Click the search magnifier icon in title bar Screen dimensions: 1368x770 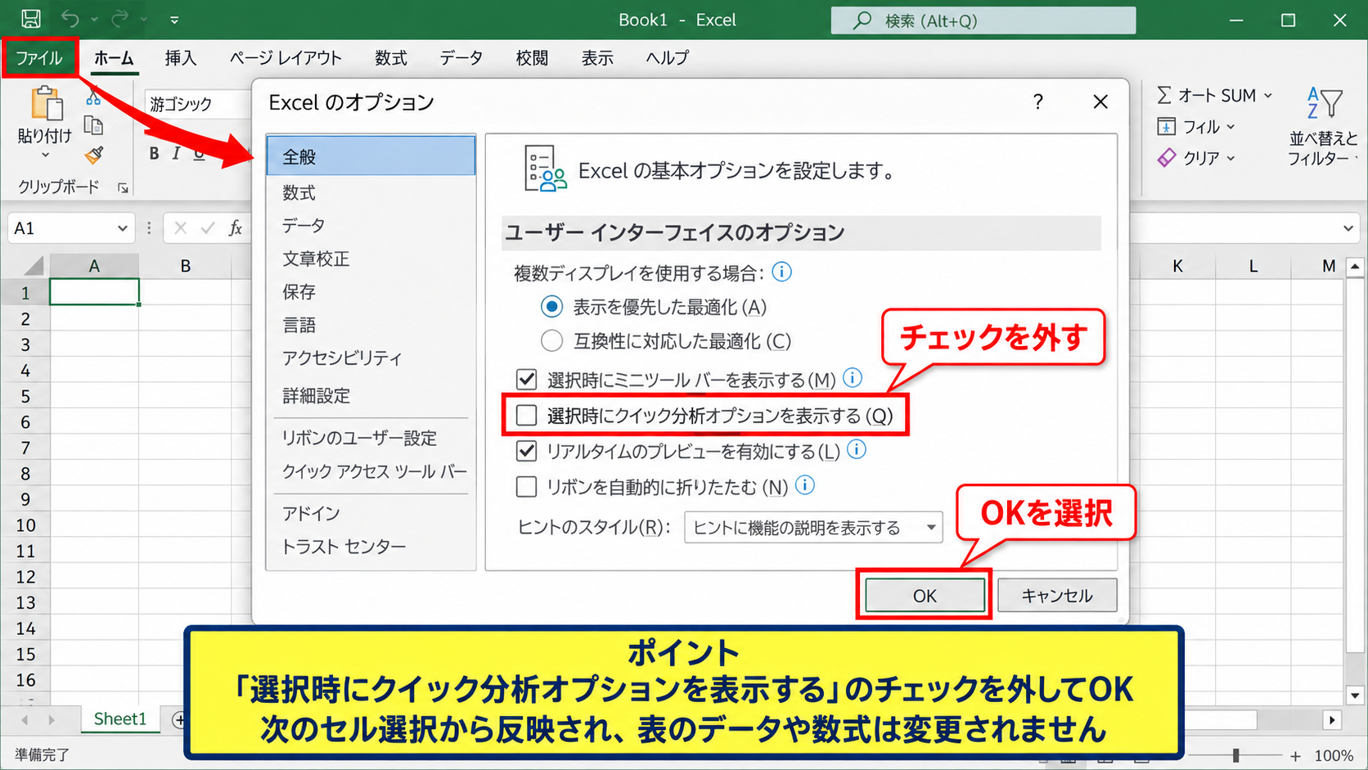click(862, 20)
